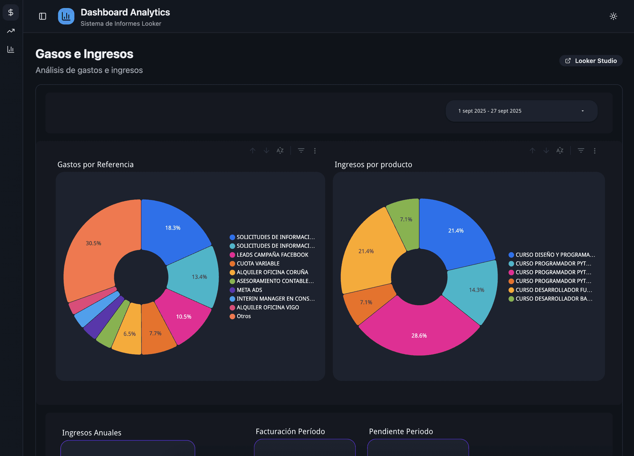Open filter icon on Ingresos chart

pyautogui.click(x=581, y=151)
